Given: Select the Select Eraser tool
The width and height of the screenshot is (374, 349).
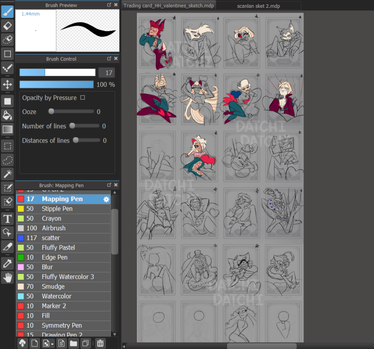Looking at the screenshot, I should [x=7, y=202].
